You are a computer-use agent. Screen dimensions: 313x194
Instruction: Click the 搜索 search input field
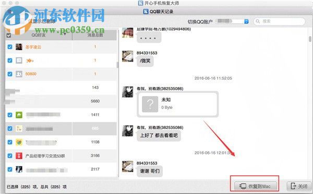pos(280,21)
